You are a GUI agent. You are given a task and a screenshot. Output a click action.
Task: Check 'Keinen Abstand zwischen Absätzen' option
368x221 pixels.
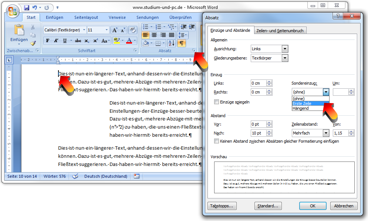[216, 141]
